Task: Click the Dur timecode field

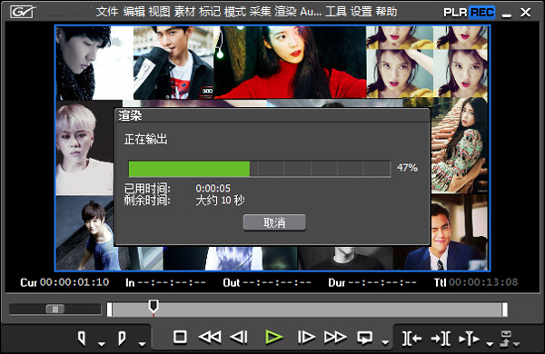Action: coord(382,282)
